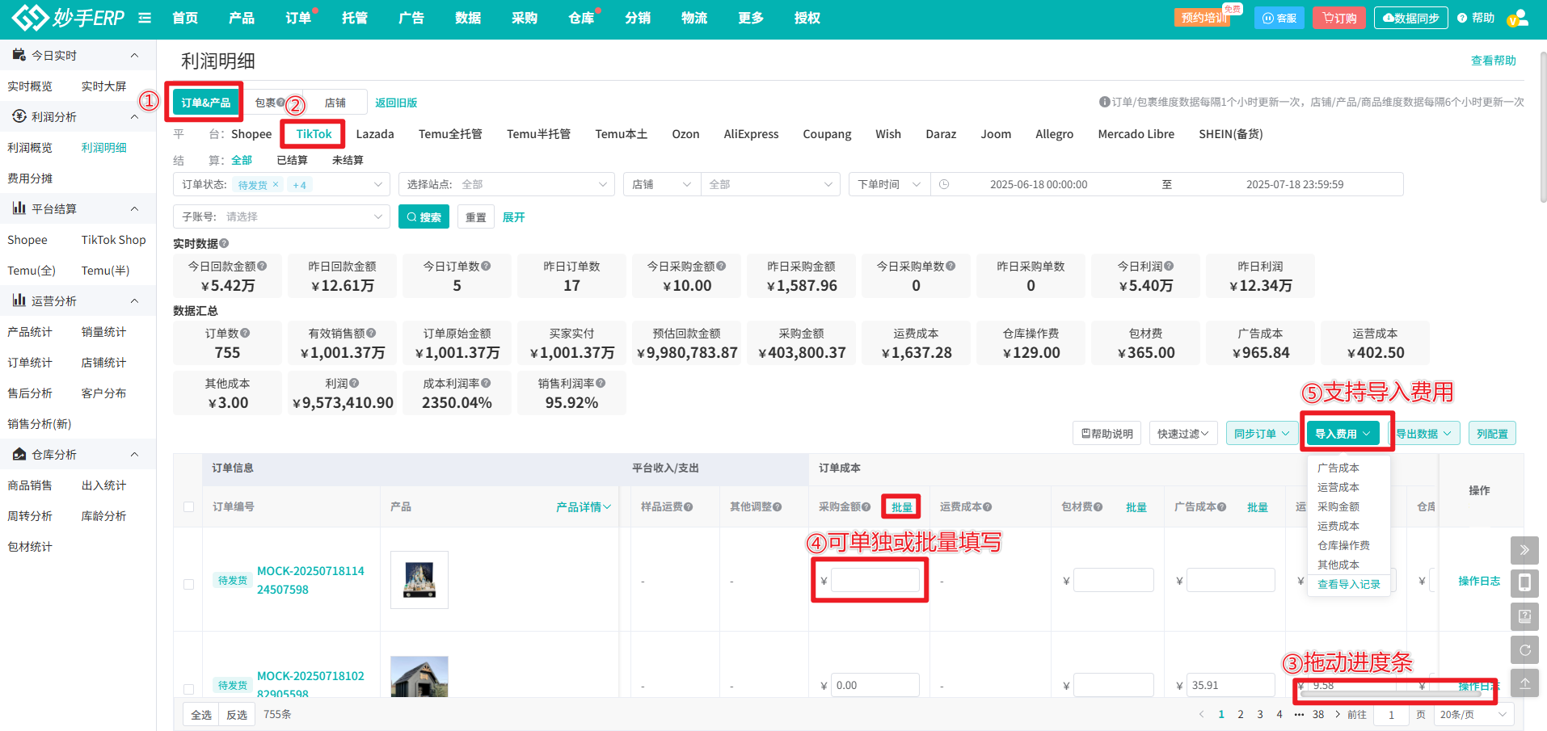
Task: Select 采购金额 in import menu
Action: pos(1338,506)
